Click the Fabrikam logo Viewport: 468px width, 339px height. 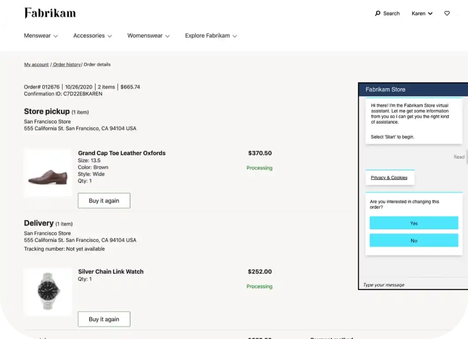50,13
